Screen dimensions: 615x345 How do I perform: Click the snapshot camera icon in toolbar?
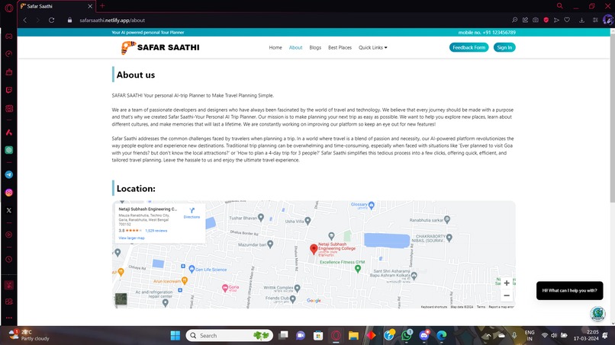[x=536, y=20]
